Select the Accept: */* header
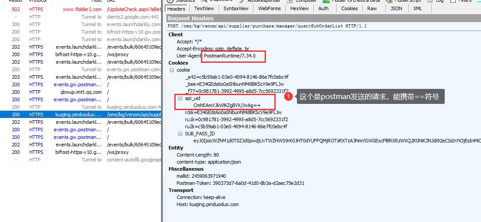The width and height of the screenshot is (481, 222). coord(189,42)
